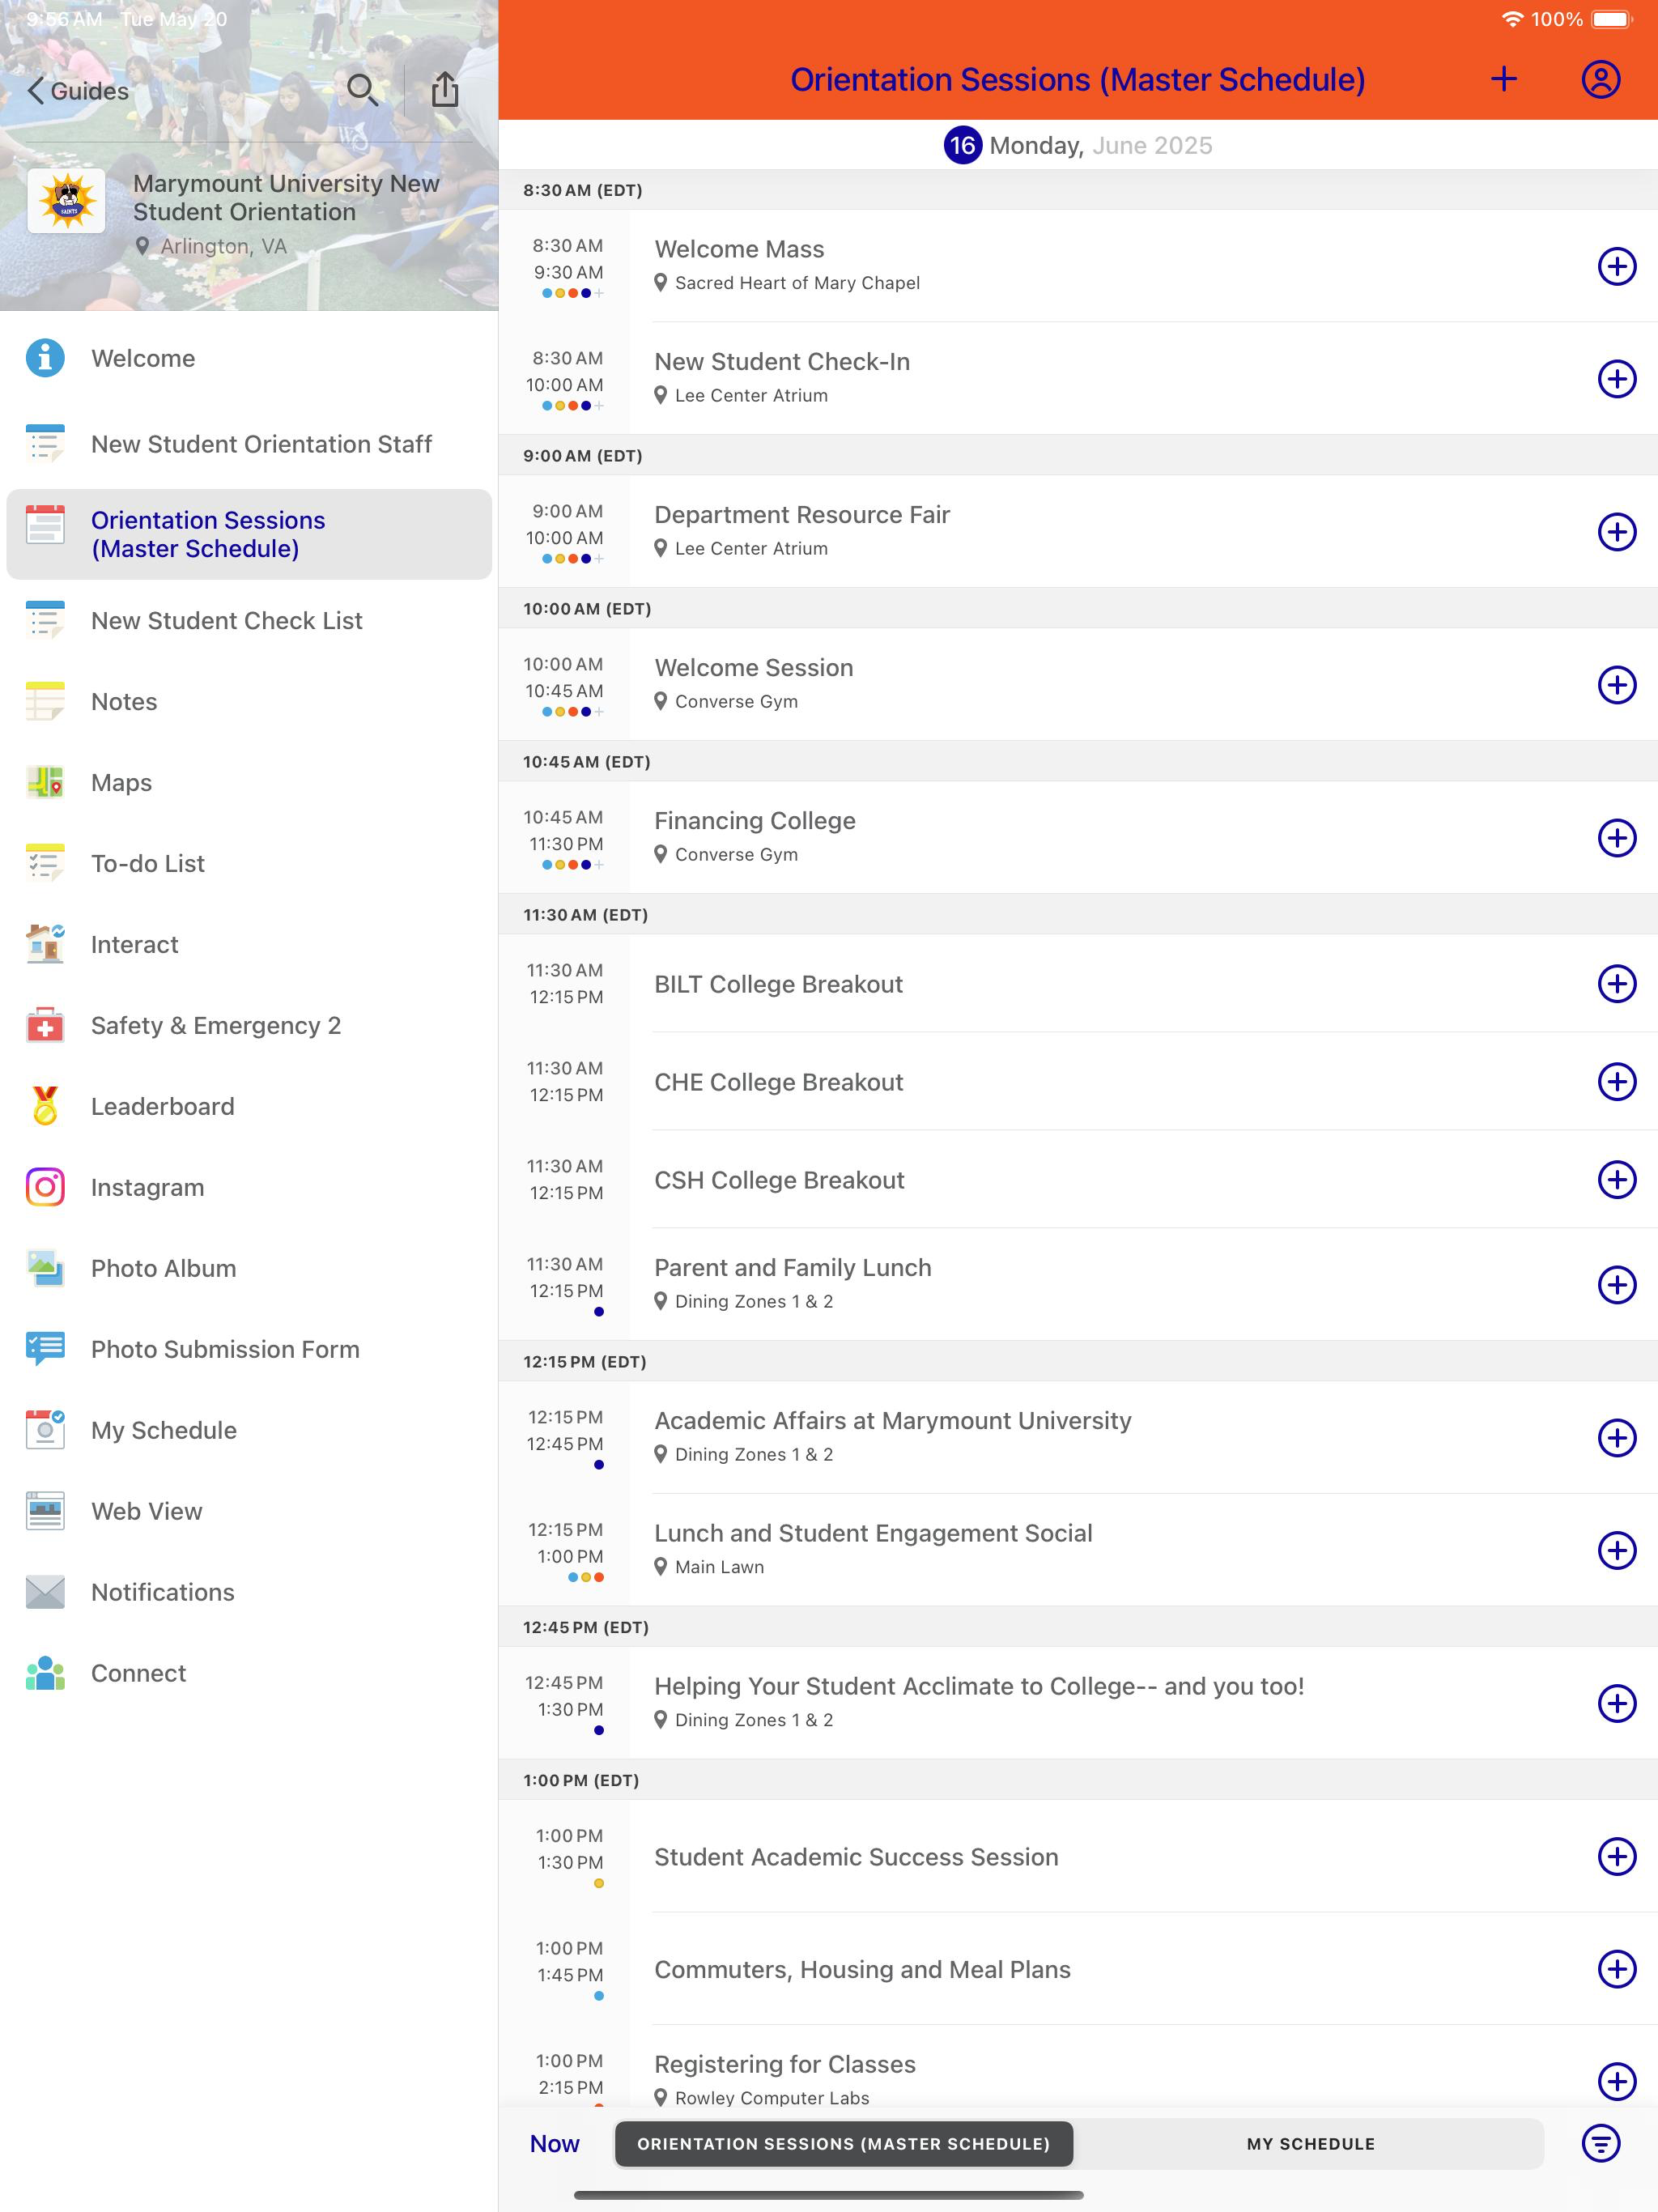Add New Student Check-In to schedule
Screen dimensions: 1658x2212
click(x=1617, y=379)
